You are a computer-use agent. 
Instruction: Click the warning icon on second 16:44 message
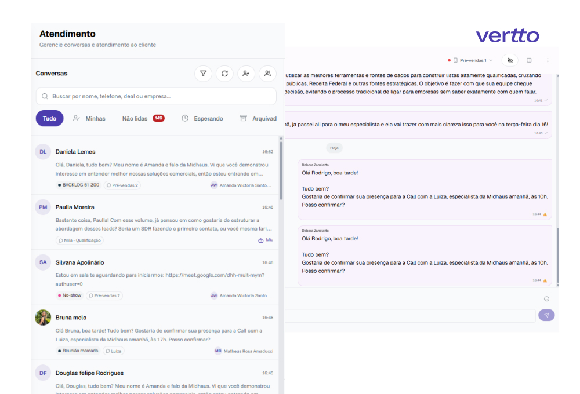545,280
